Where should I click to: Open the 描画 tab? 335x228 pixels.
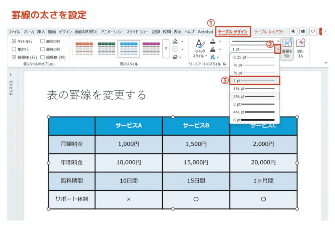coord(52,32)
